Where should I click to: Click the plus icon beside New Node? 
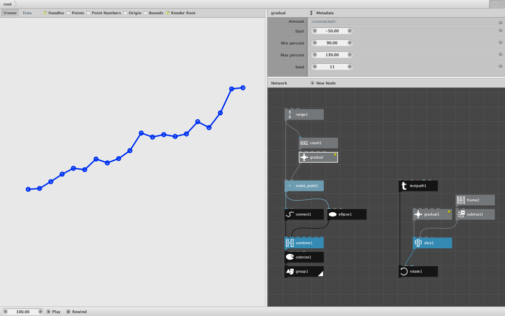coord(312,83)
